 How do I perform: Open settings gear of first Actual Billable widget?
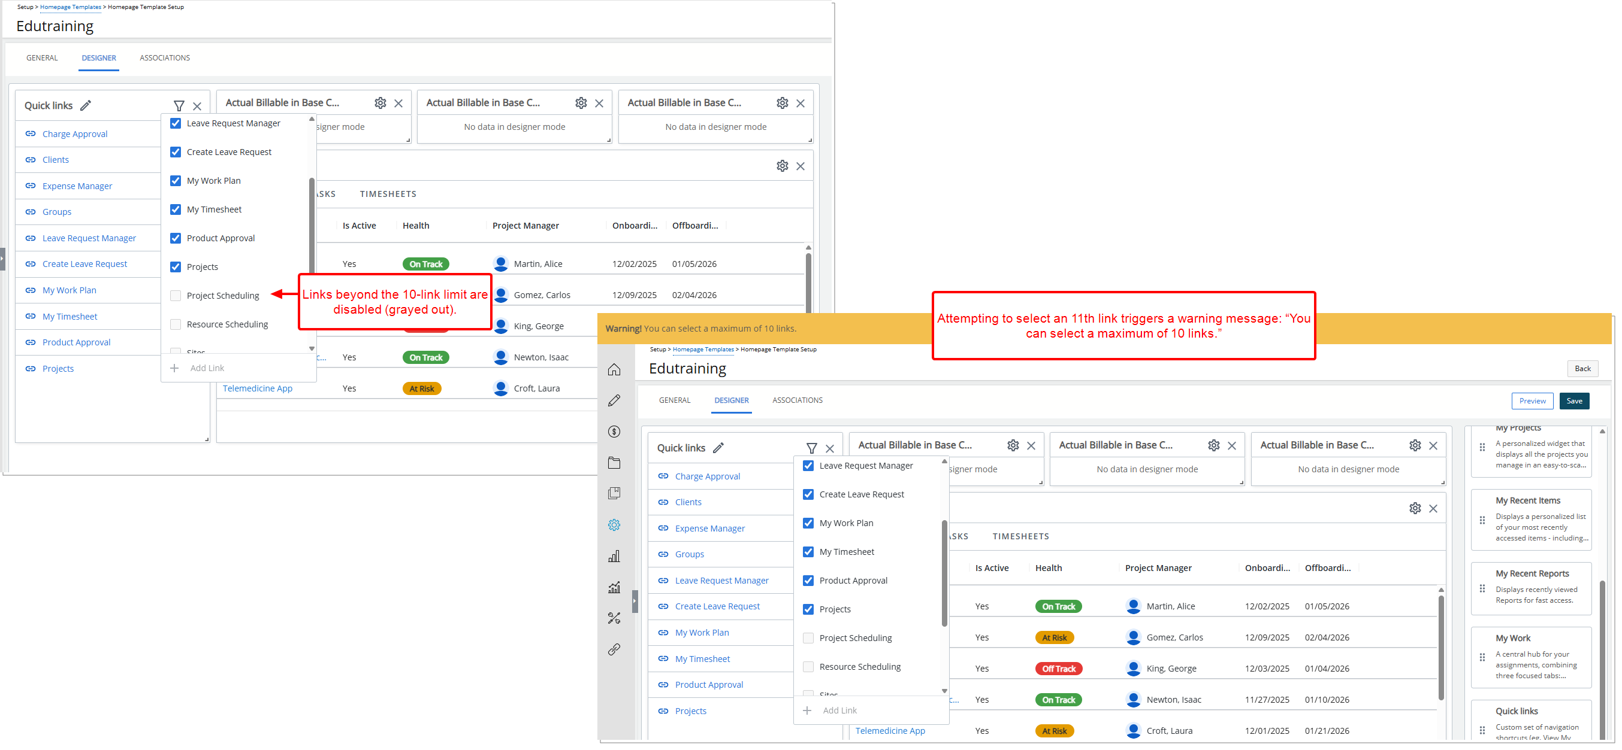(x=1013, y=445)
